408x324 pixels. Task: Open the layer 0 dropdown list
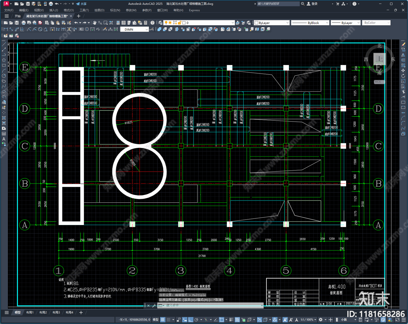pos(233,23)
